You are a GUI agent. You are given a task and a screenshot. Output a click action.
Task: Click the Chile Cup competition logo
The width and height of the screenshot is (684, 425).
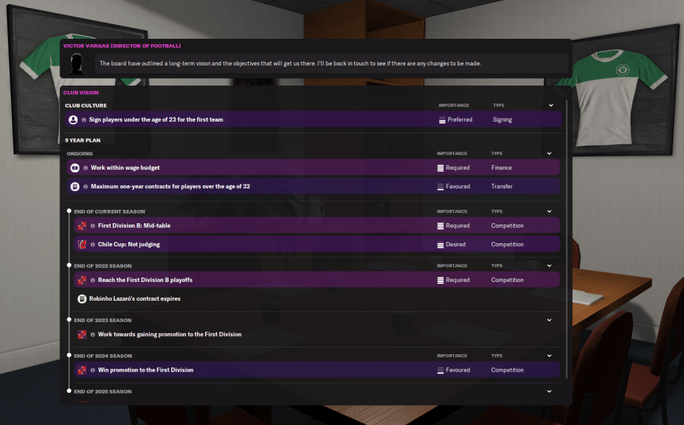82,245
